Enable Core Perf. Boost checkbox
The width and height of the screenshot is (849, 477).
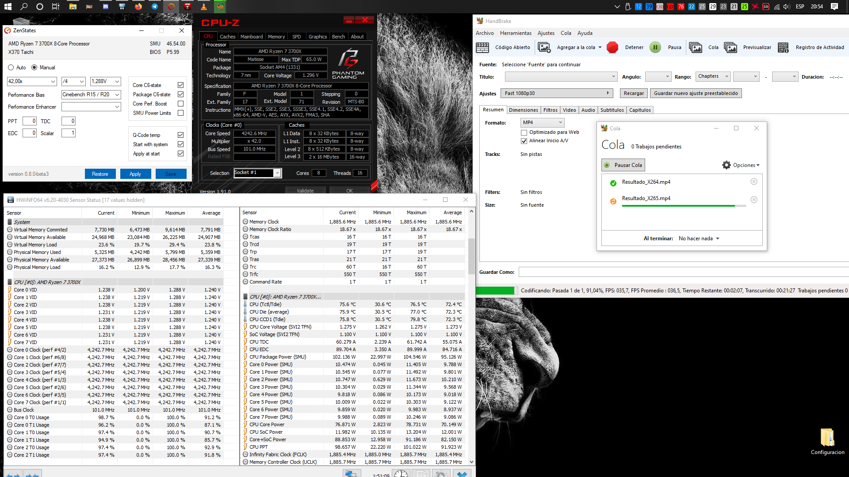(x=180, y=103)
